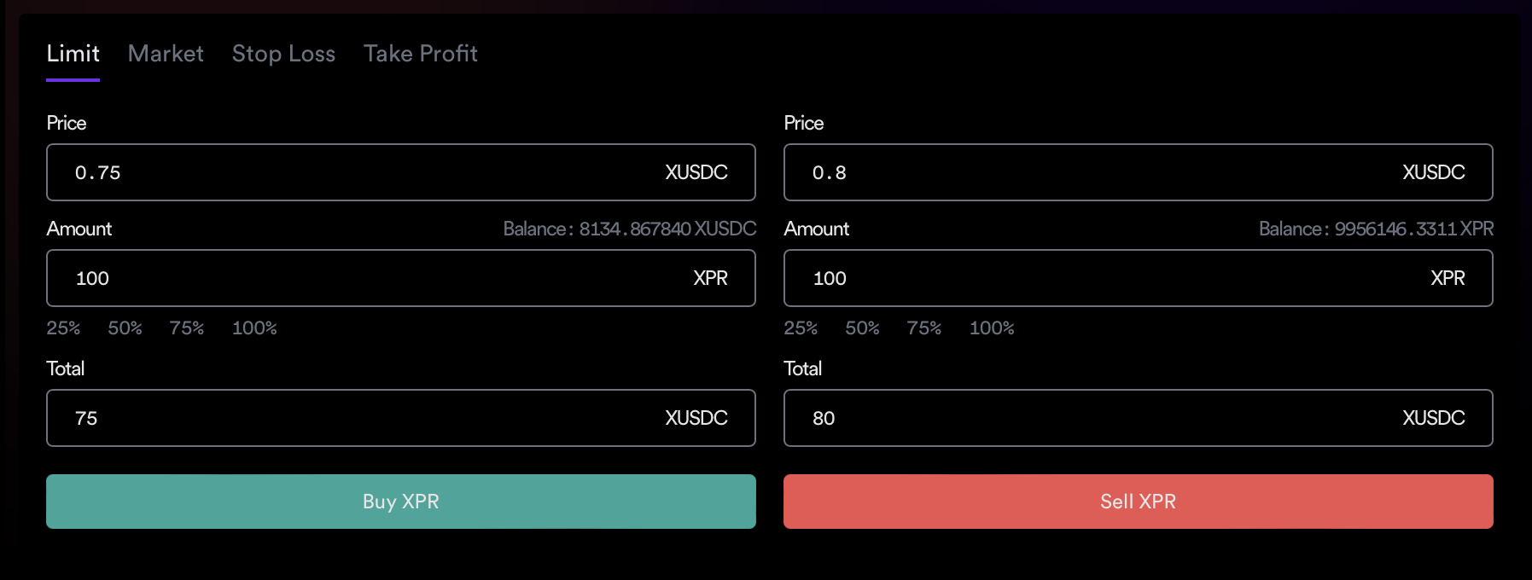Go to the Take Profit tab
Viewport: 1532px width, 580px height.
[421, 54]
